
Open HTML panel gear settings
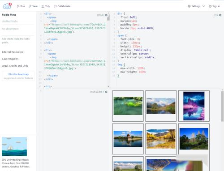coord(106,15)
